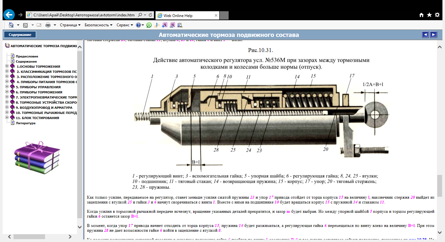Open Предисловие in contents tree
This screenshot has width=445, height=242.
click(27, 56)
